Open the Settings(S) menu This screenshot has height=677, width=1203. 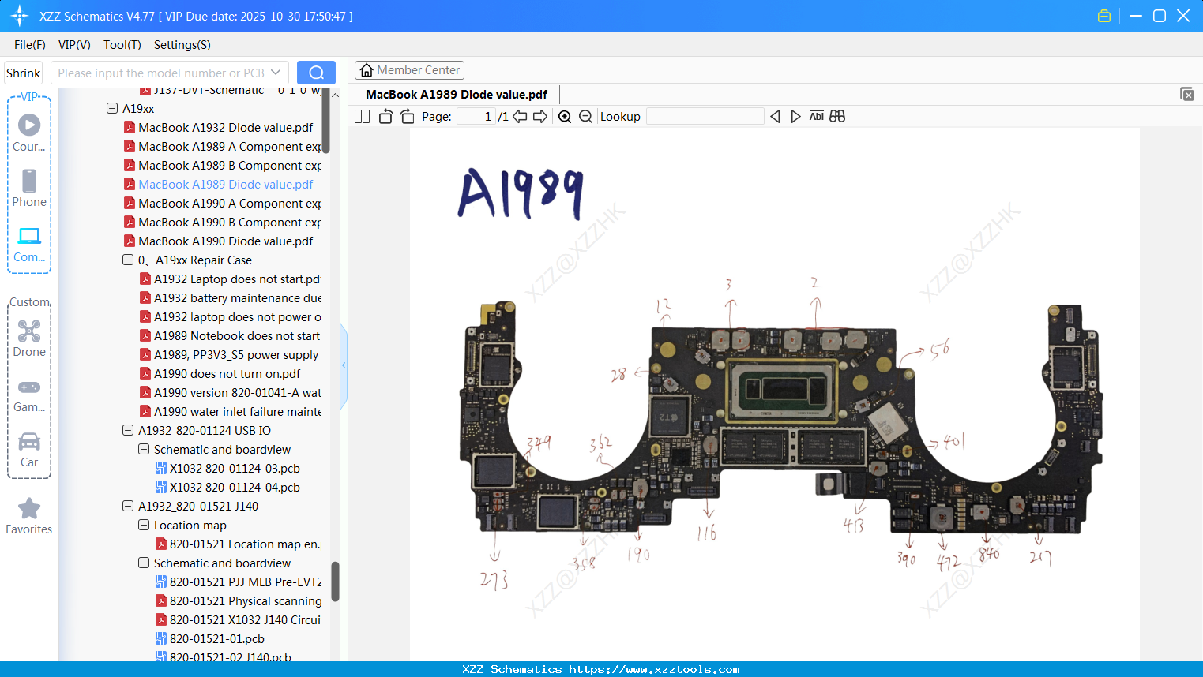(182, 45)
